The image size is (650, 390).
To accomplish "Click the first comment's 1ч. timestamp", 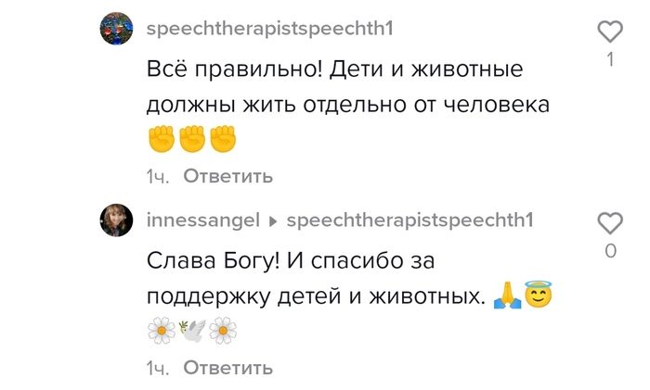I will click(157, 176).
